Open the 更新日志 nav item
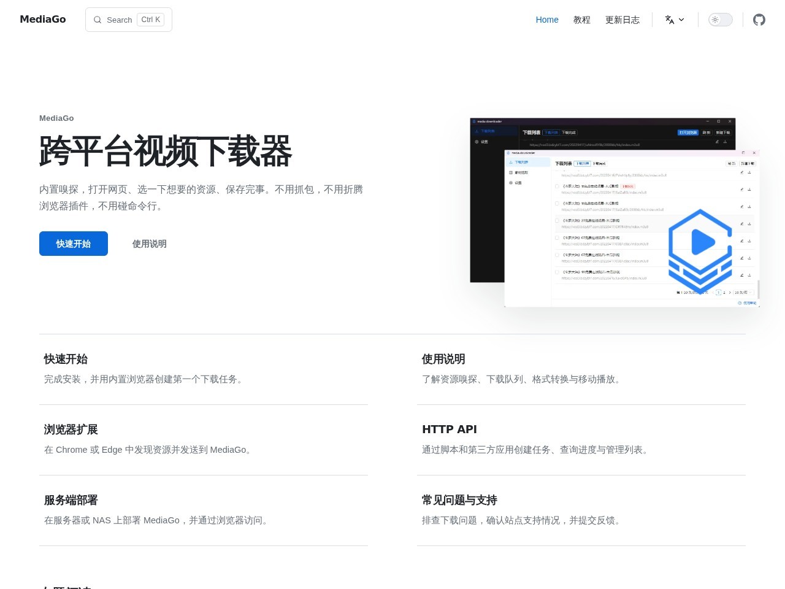 tap(622, 20)
